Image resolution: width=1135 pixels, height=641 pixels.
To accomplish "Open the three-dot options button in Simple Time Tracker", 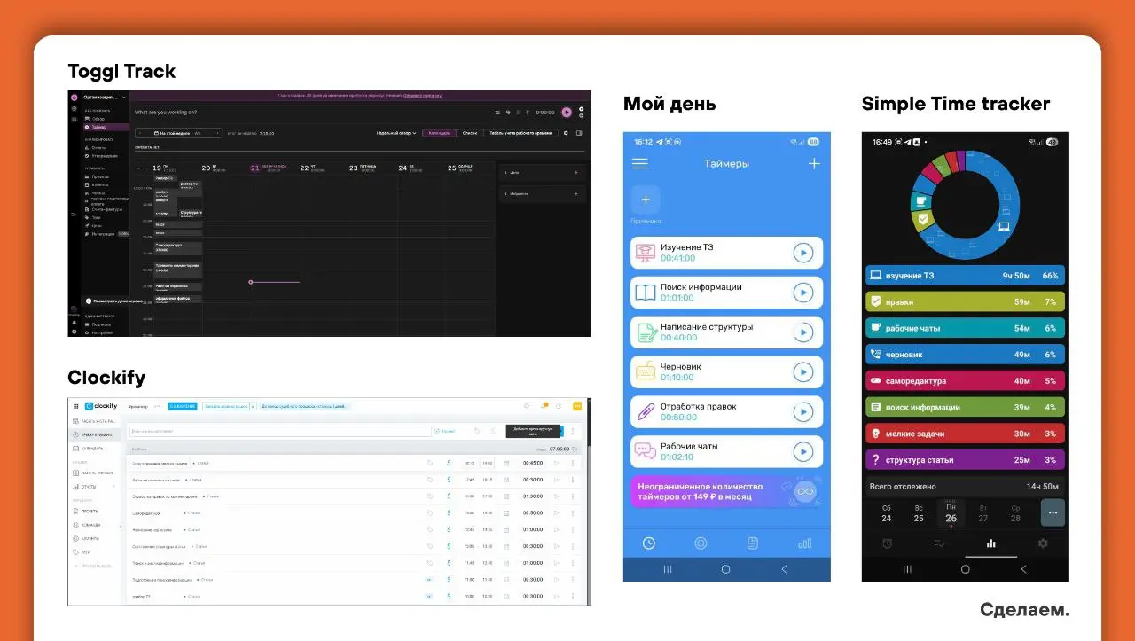I will point(1053,512).
